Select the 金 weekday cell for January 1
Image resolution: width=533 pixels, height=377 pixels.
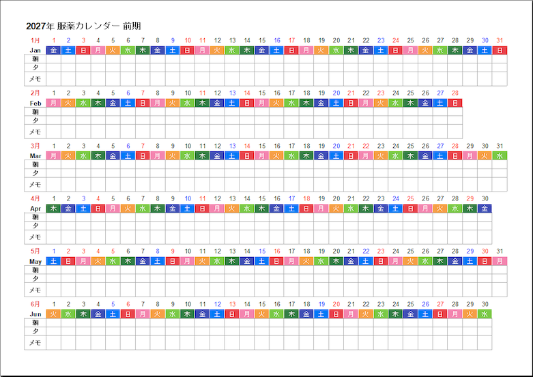click(53, 50)
